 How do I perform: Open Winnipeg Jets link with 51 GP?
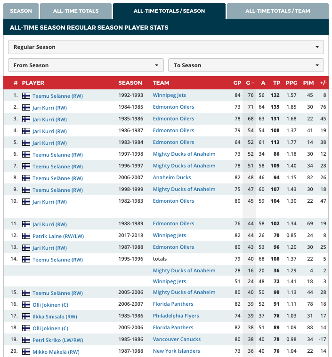coord(170,281)
